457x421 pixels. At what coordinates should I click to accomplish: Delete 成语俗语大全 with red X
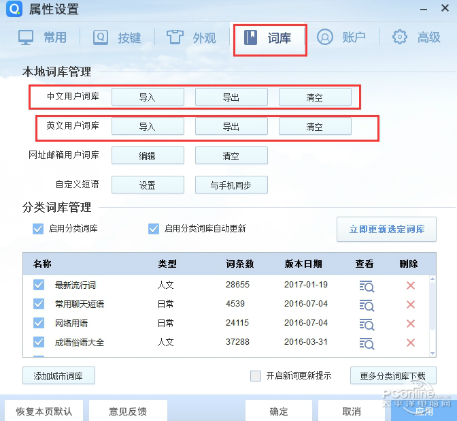(x=411, y=343)
